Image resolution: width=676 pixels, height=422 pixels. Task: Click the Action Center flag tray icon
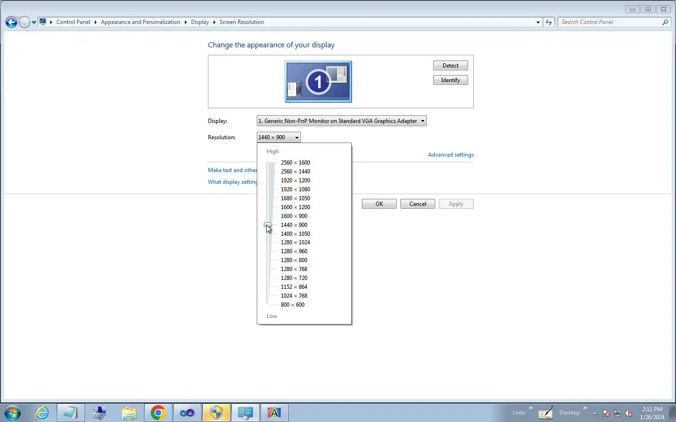[x=606, y=413]
